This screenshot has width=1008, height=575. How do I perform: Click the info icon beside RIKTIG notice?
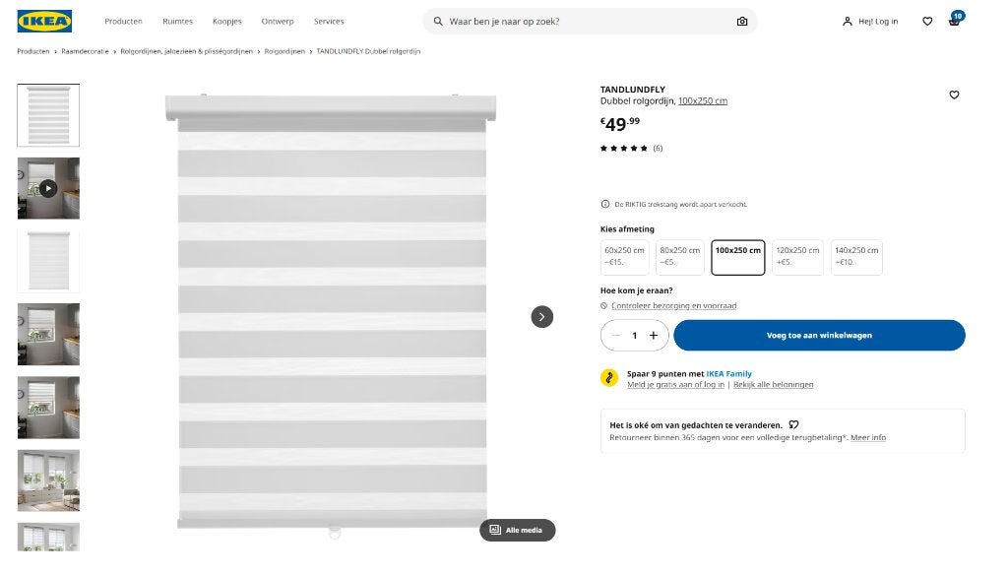[x=605, y=204]
